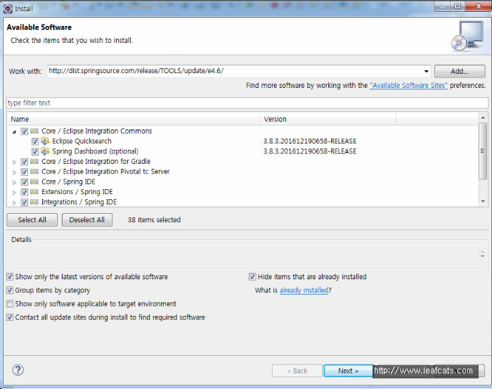
Task: Expand Core / Eclipse Integration for Gradle node
Action: tap(14, 162)
